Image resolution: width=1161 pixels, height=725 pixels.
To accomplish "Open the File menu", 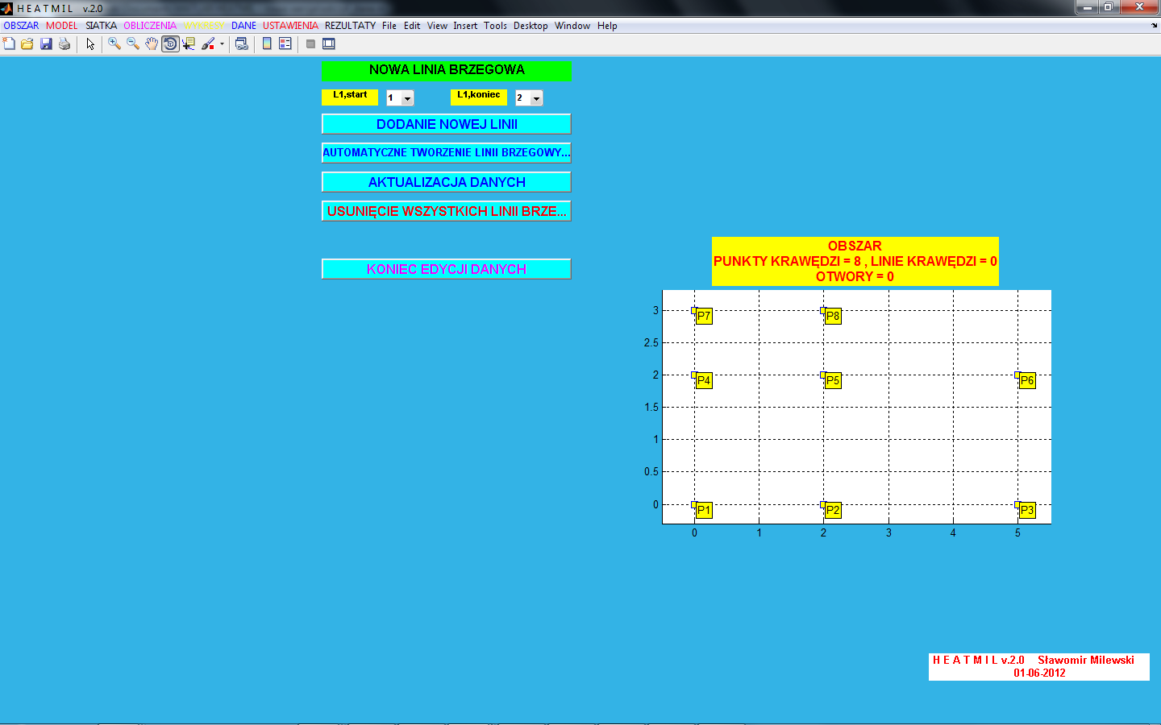I will pos(389,26).
